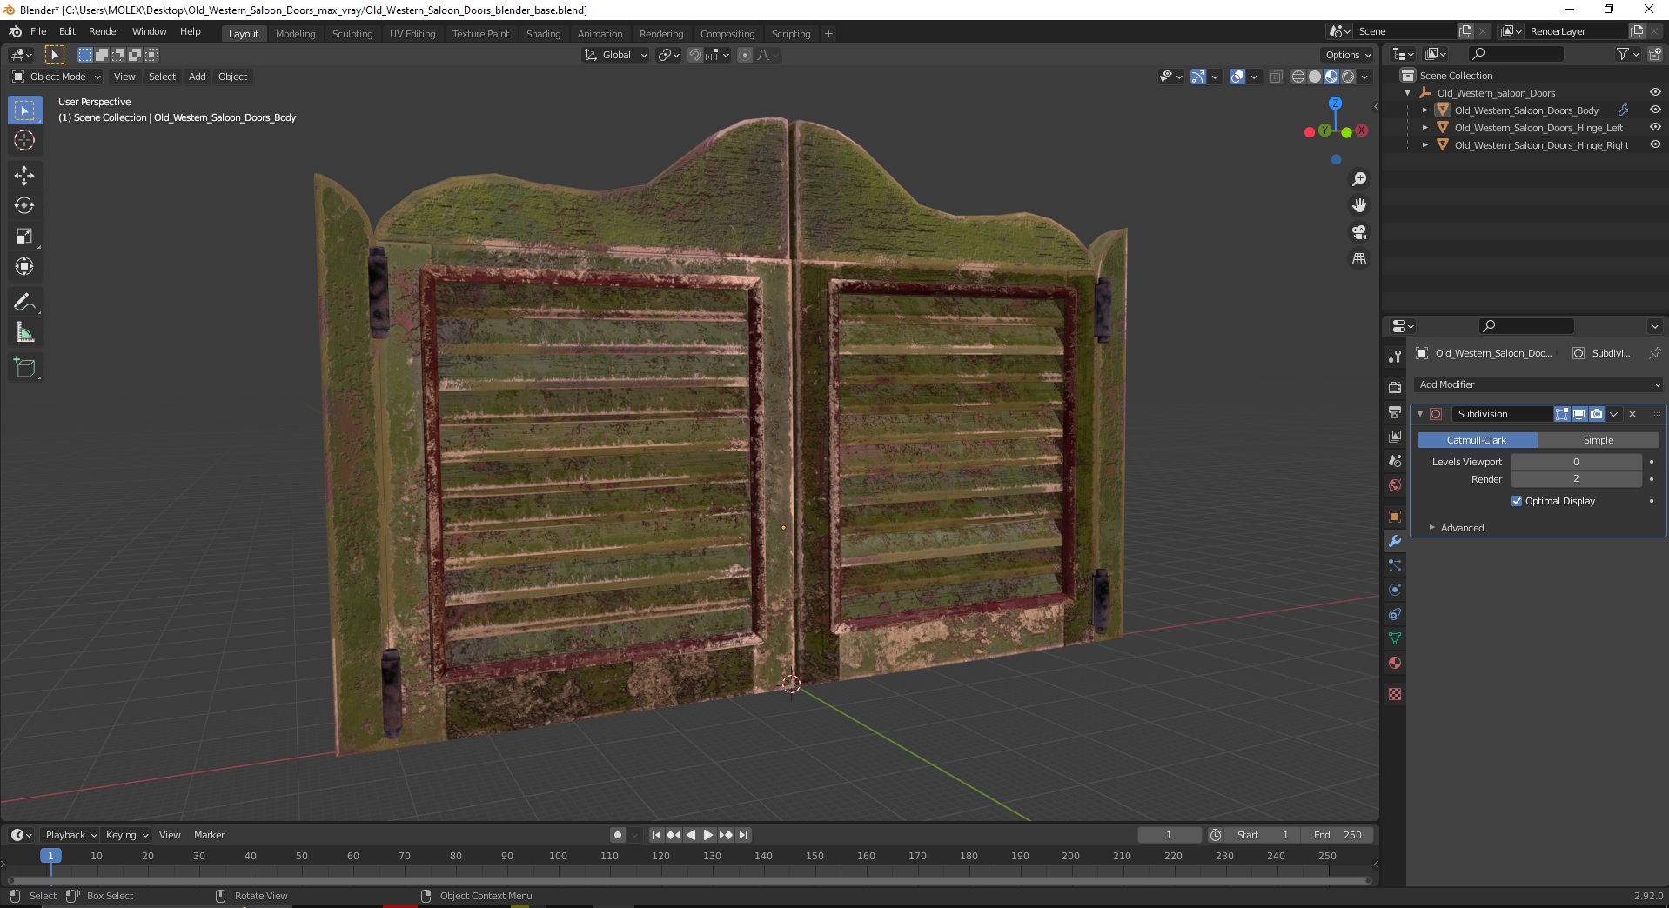
Task: Select the Annotate pencil tool
Action: pyautogui.click(x=24, y=302)
